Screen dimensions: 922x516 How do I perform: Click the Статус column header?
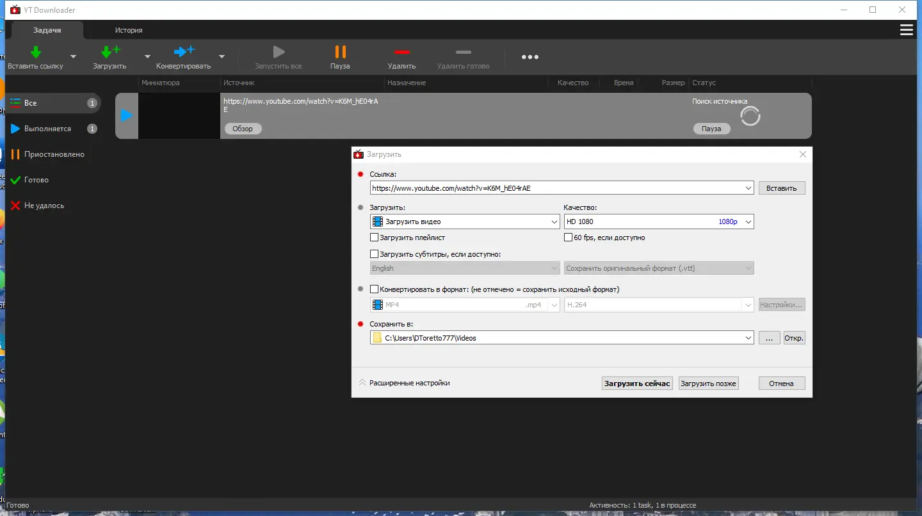click(704, 83)
